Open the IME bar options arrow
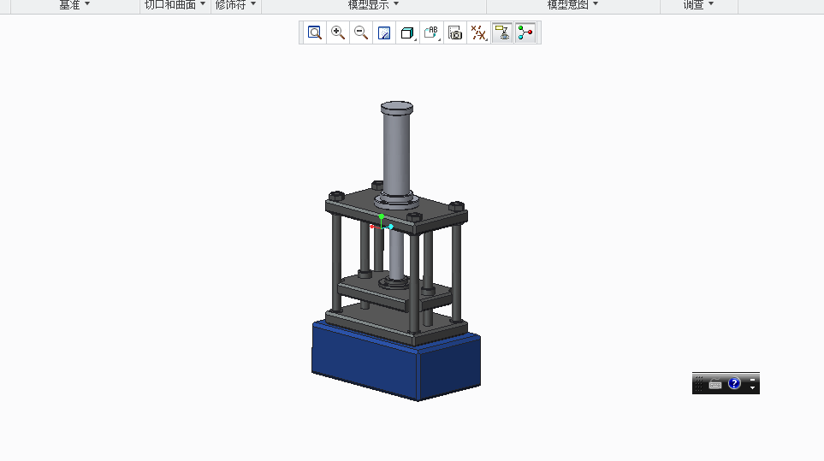The width and height of the screenshot is (824, 461). (752, 388)
